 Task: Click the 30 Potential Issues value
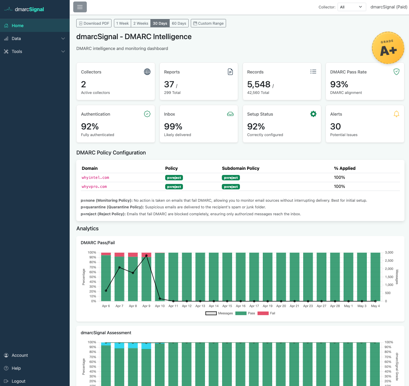point(335,126)
